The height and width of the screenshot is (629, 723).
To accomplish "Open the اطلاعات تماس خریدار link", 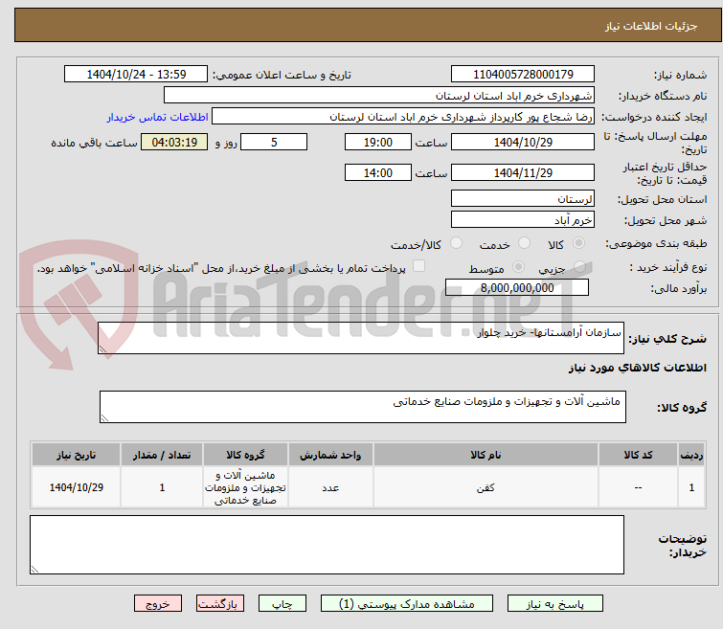I will [158, 117].
